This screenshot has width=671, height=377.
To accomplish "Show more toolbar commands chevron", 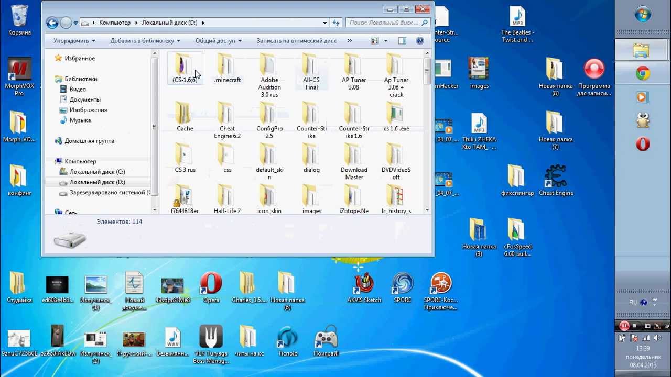I will (350, 40).
